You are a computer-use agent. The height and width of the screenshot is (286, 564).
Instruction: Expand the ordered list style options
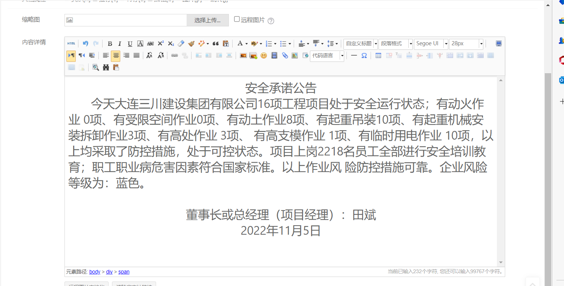(x=275, y=44)
